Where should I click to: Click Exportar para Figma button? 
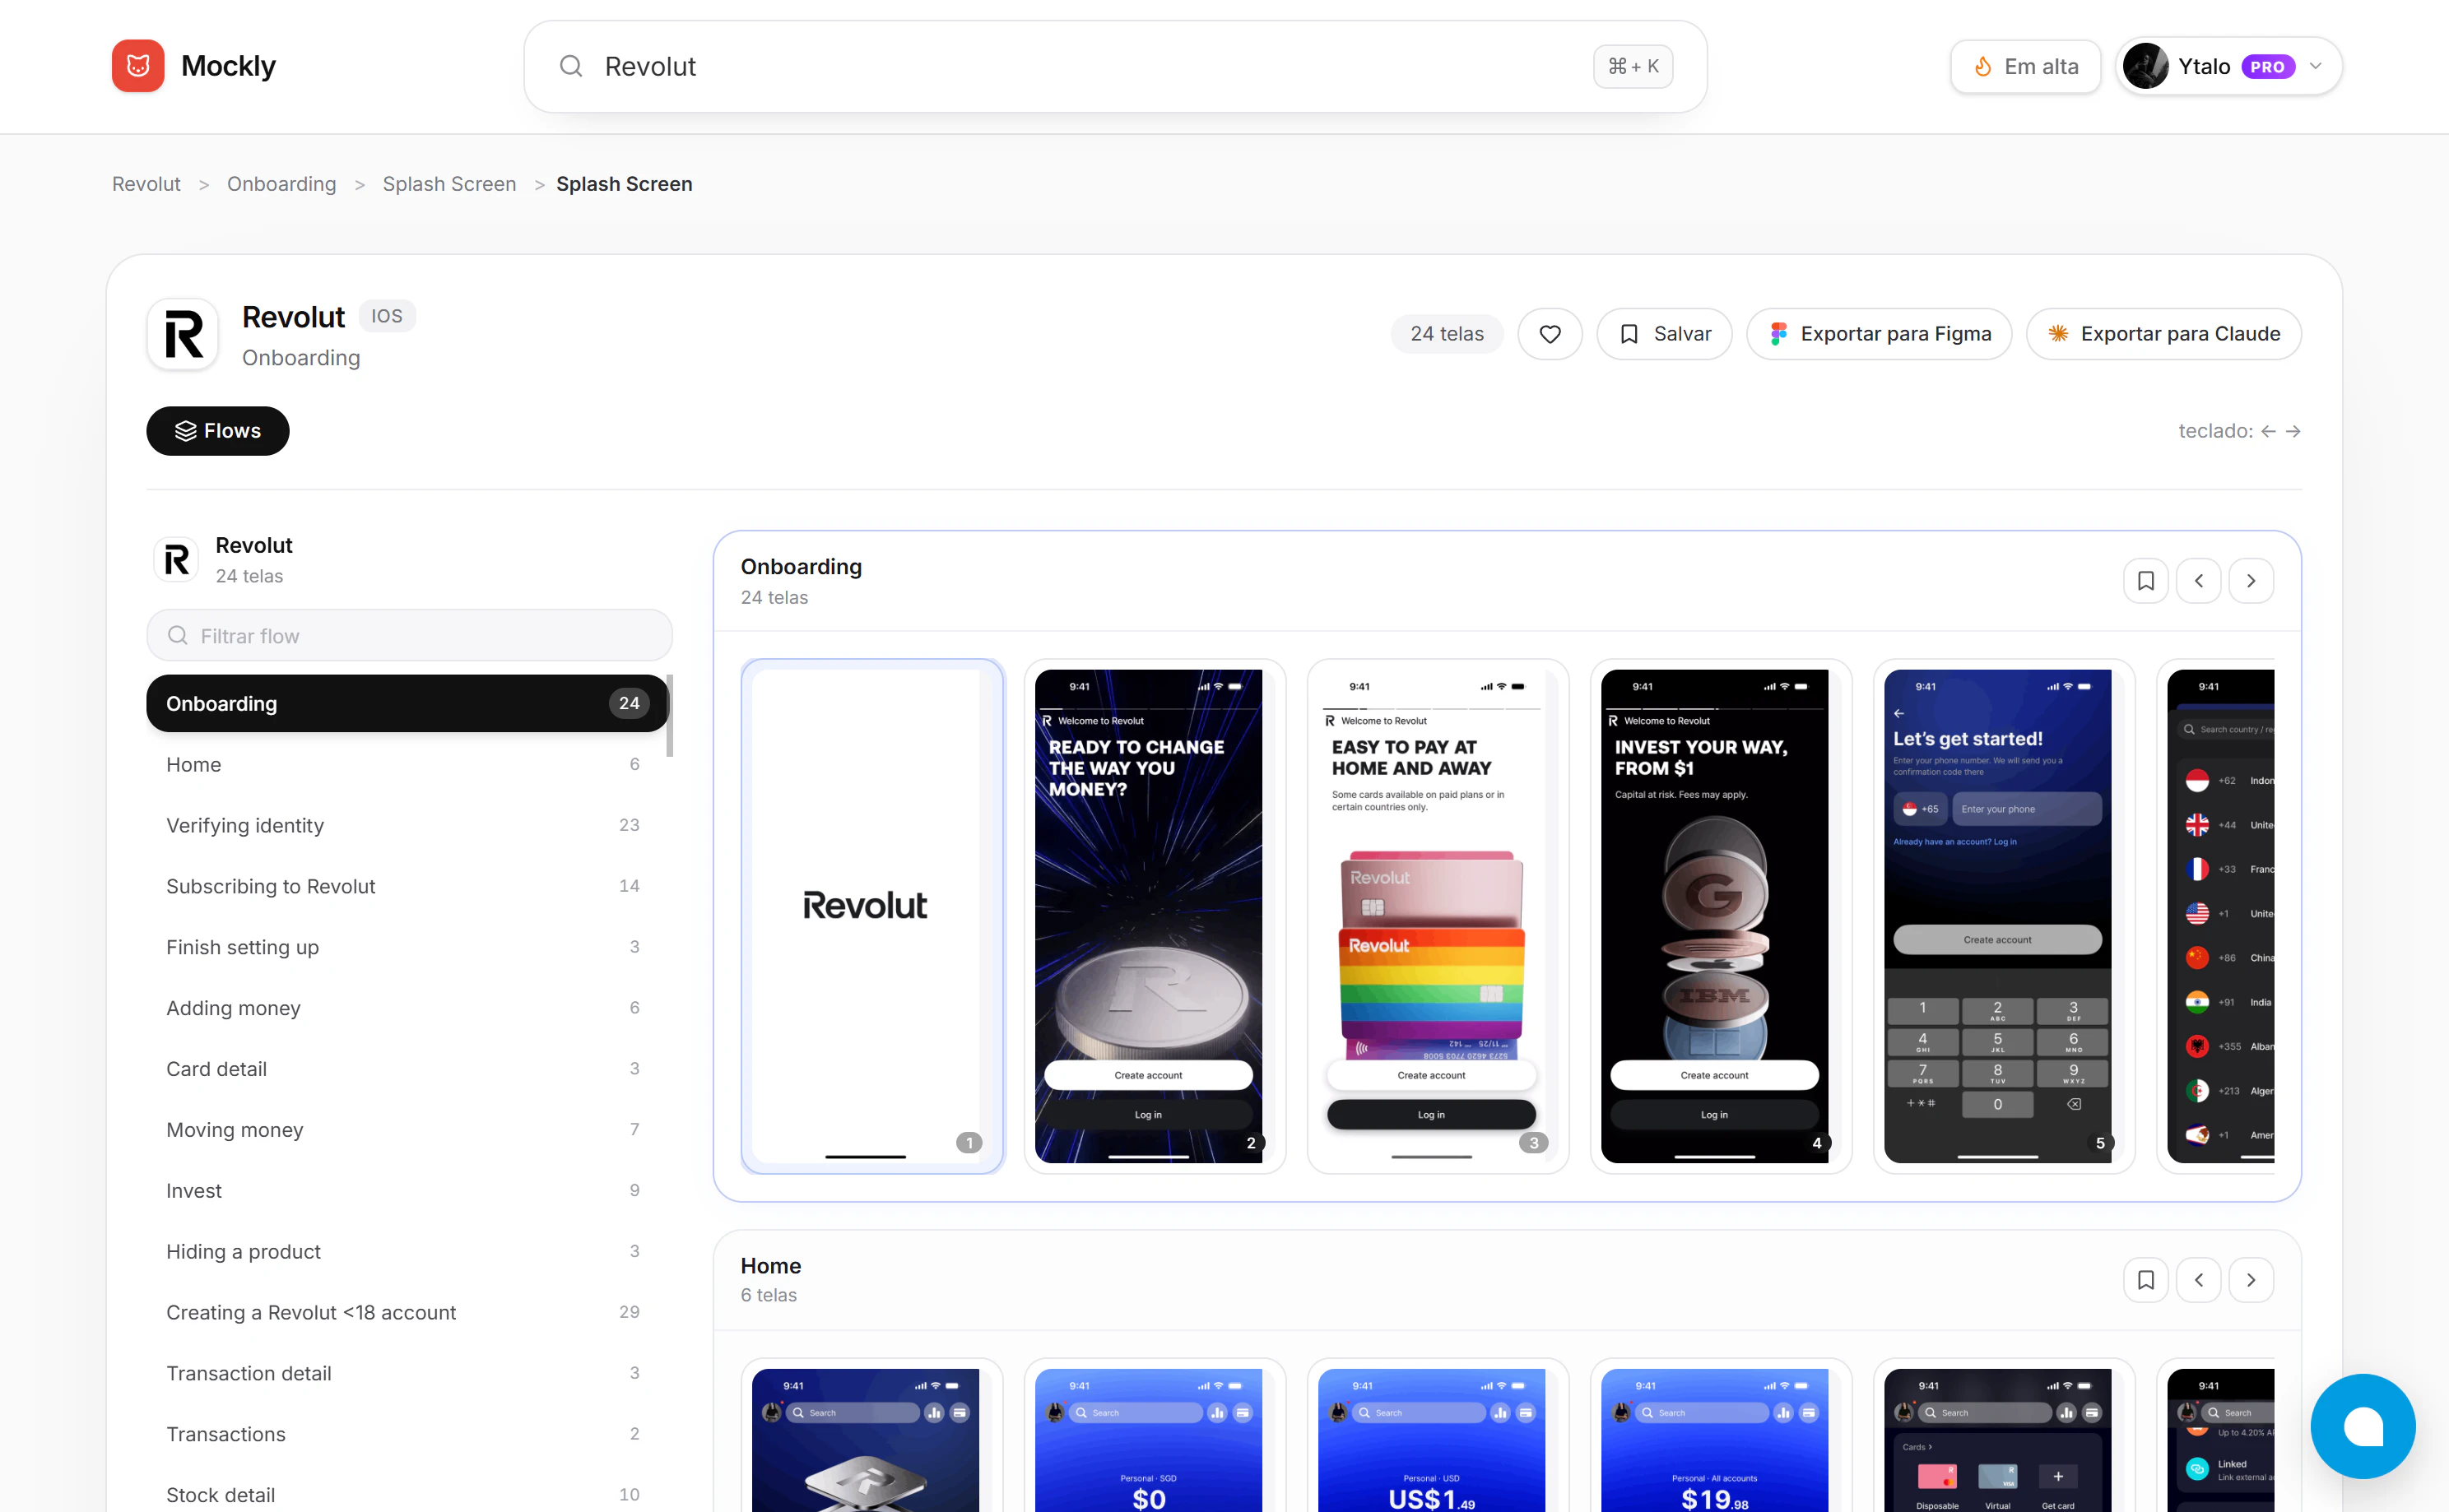click(x=1879, y=334)
